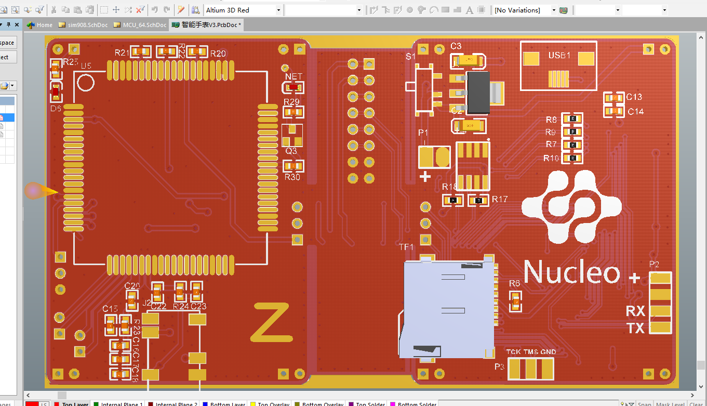Image resolution: width=707 pixels, height=406 pixels.
Task: Open the last empty dropdown in toolbar
Action: (x=664, y=10)
